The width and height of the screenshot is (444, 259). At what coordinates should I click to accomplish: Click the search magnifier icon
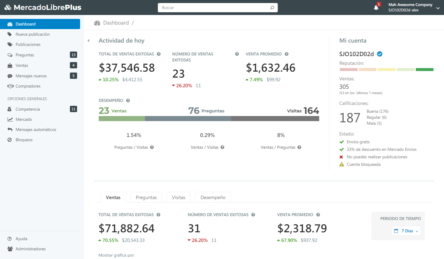point(272,8)
